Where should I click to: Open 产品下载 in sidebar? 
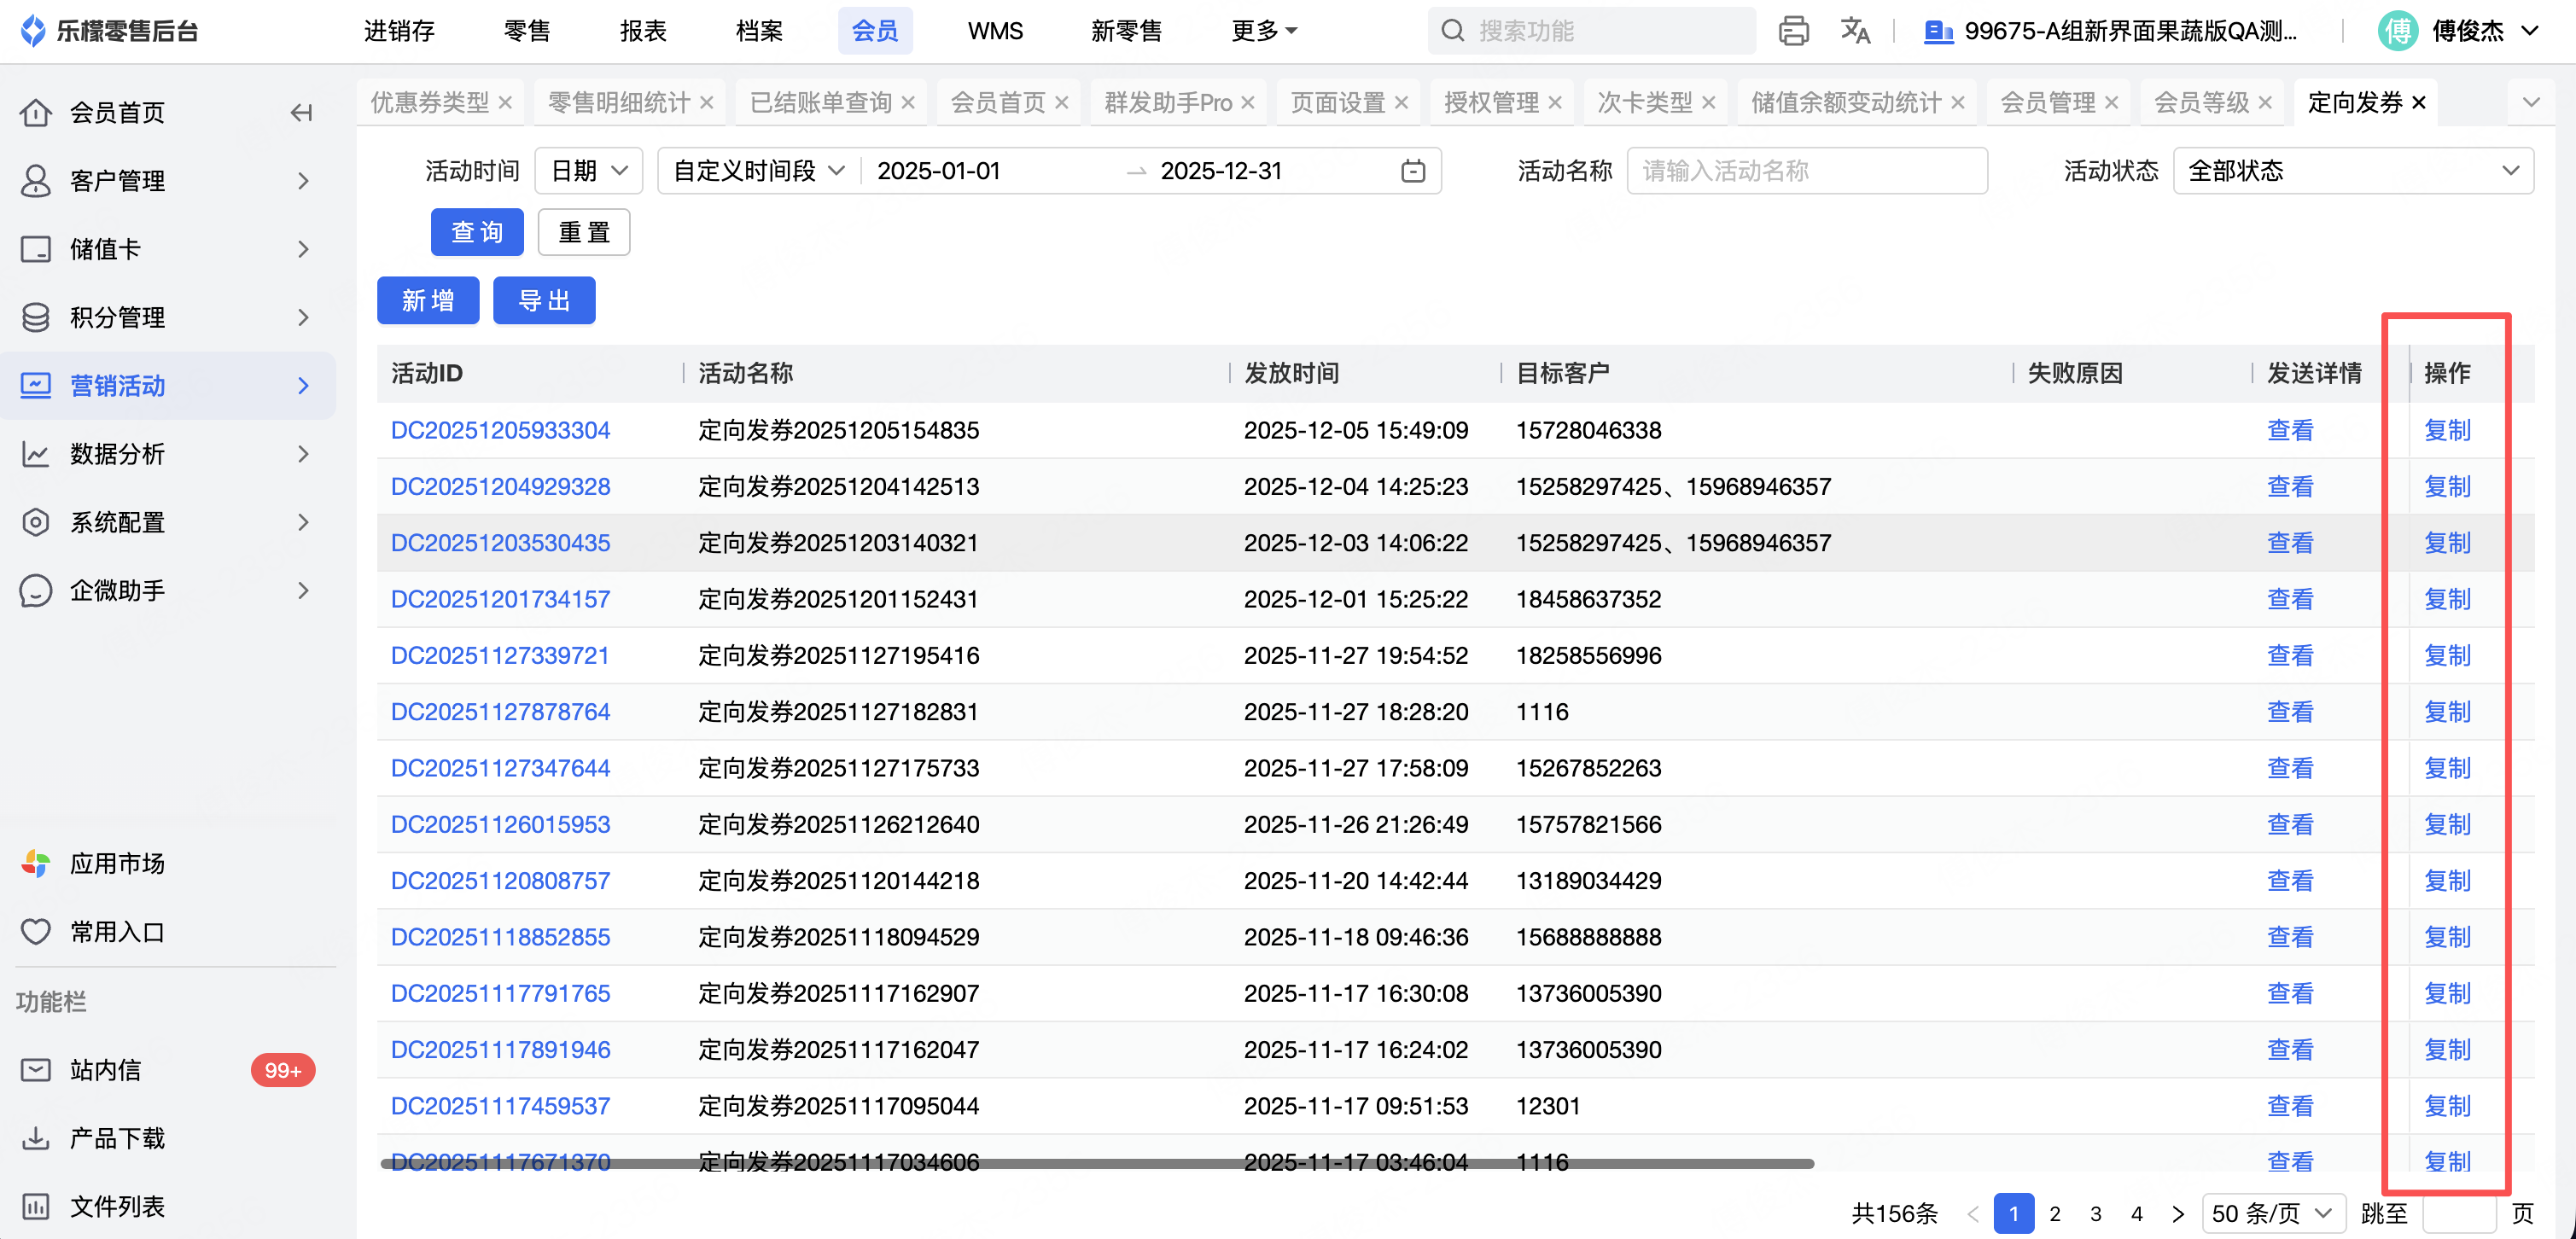click(x=117, y=1138)
